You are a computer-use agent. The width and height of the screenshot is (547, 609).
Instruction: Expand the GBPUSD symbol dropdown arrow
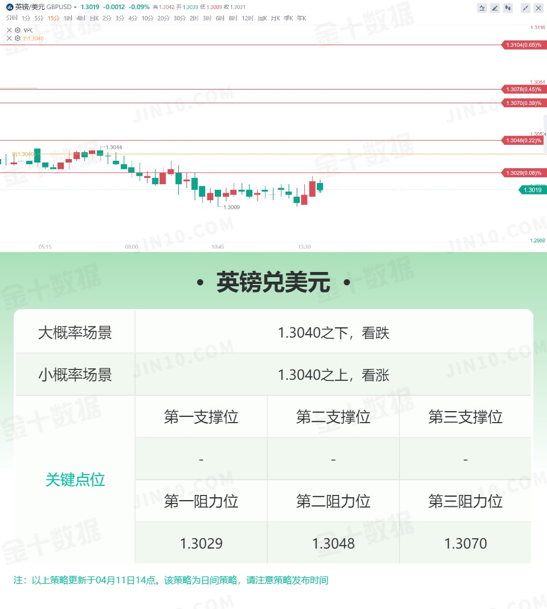[x=75, y=7]
